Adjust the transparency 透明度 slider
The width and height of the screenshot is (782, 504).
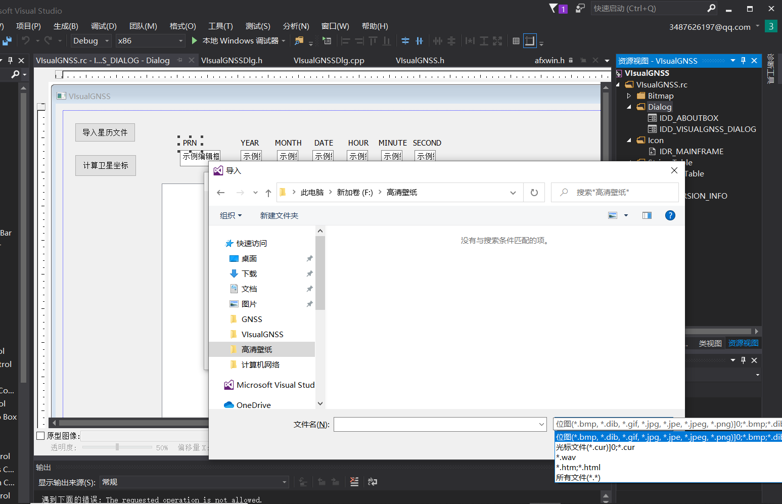tap(117, 447)
